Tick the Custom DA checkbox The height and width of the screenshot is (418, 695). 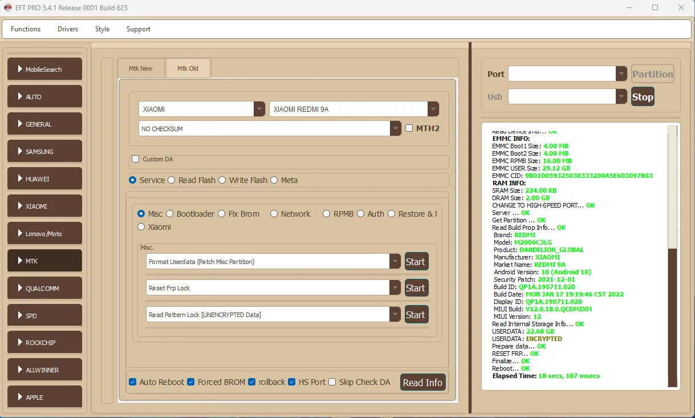[x=136, y=159]
